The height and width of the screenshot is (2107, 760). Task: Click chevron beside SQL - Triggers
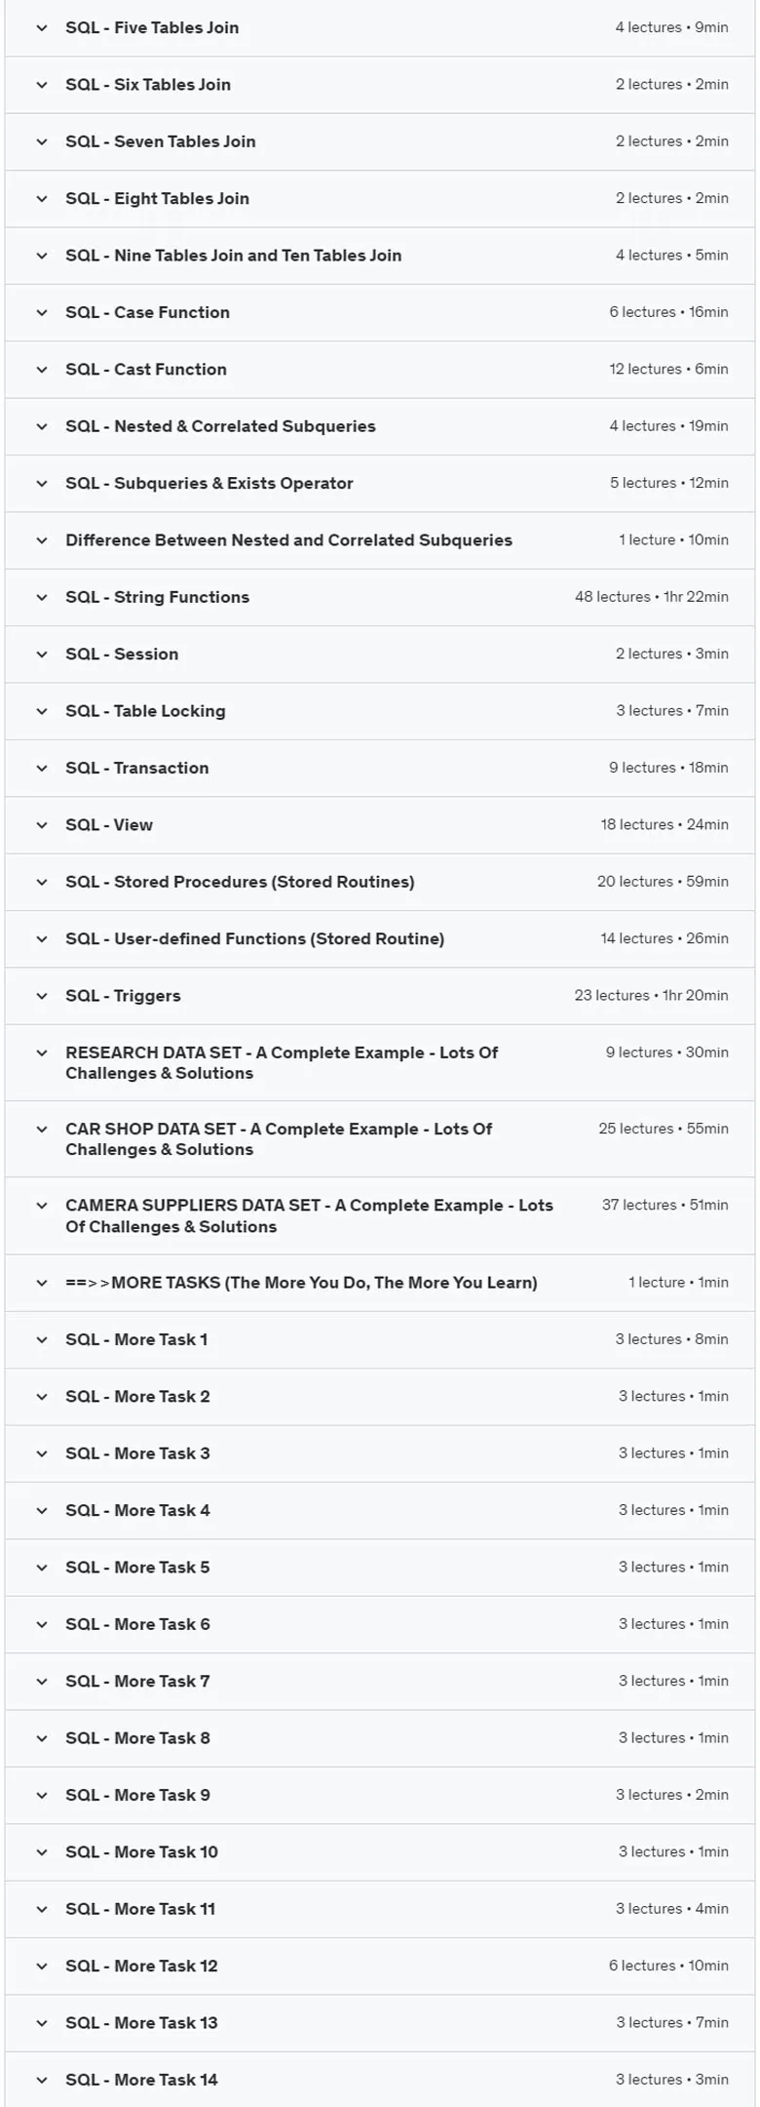pos(42,996)
